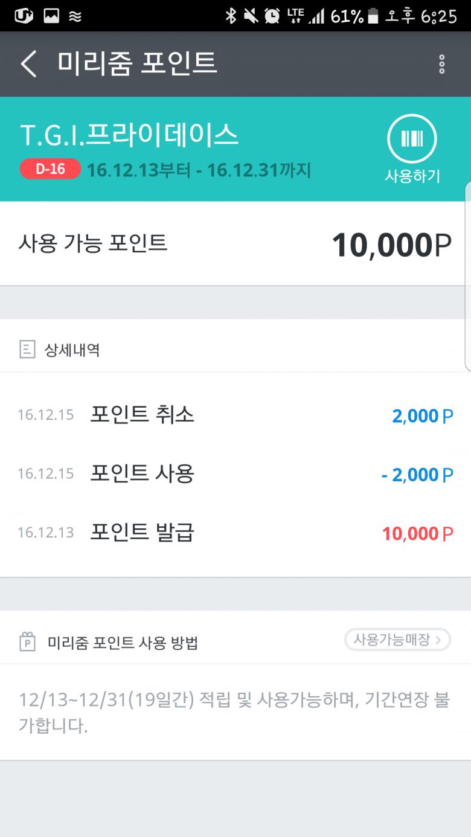The height and width of the screenshot is (837, 471).
Task: Open the 사용가능매장 store list
Action: [397, 640]
